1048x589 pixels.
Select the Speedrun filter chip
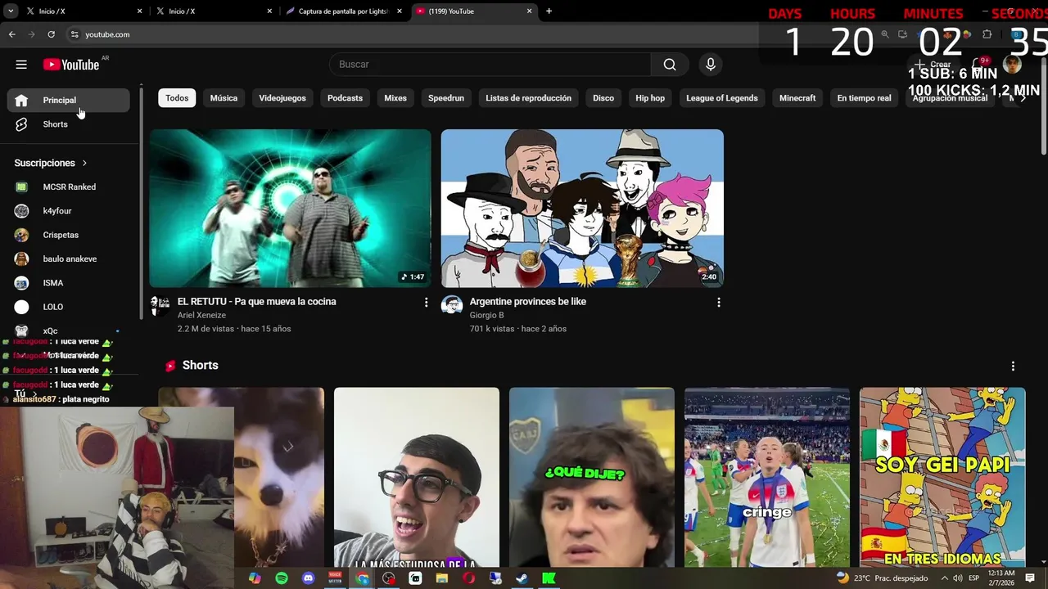coord(446,98)
